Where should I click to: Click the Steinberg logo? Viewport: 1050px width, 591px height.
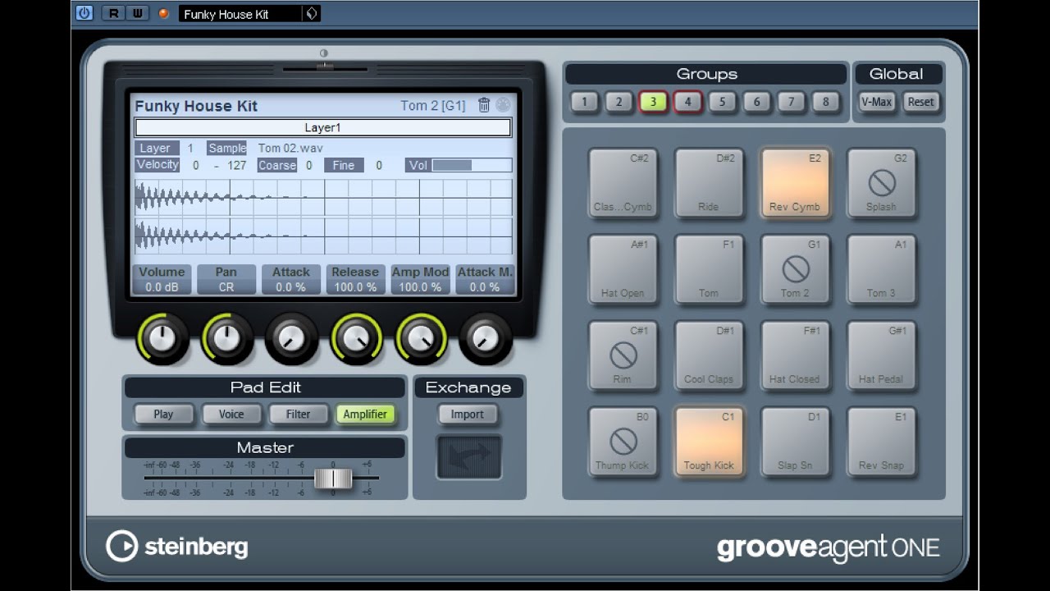point(176,547)
